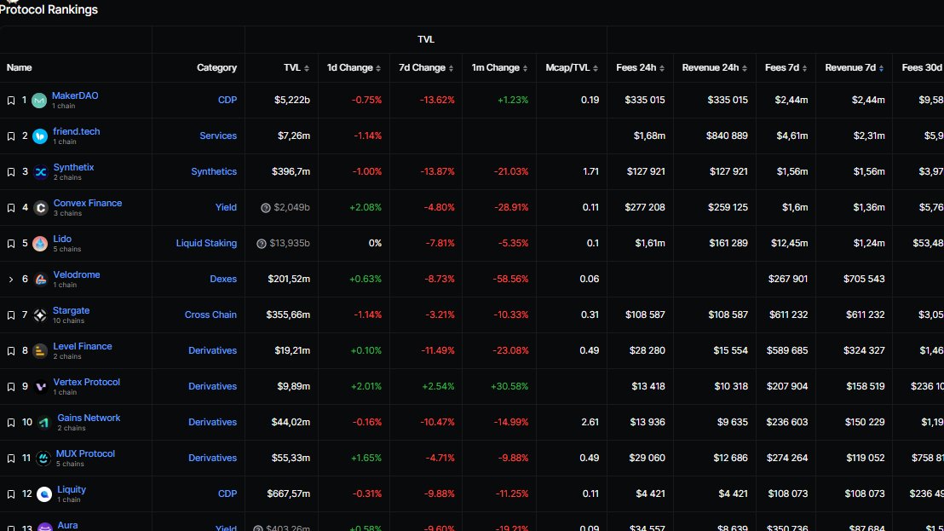Open the Lido protocol page
This screenshot has width=944, height=531.
pyautogui.click(x=62, y=239)
